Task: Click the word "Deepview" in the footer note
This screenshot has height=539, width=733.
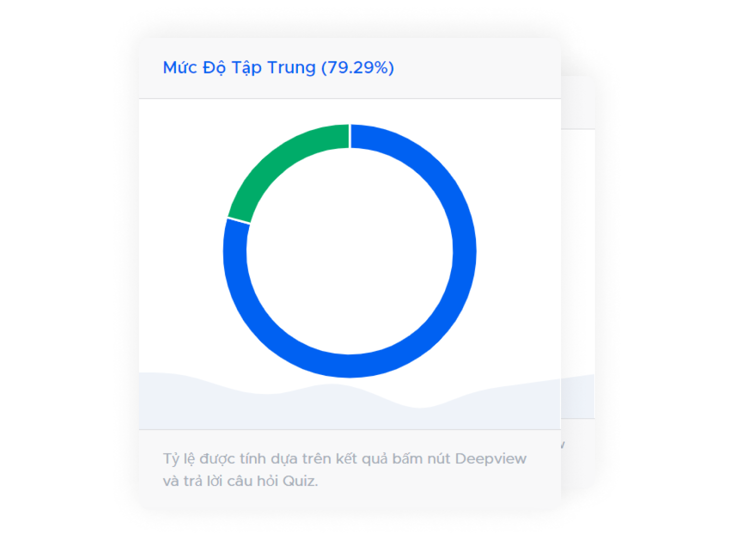Action: point(490,458)
